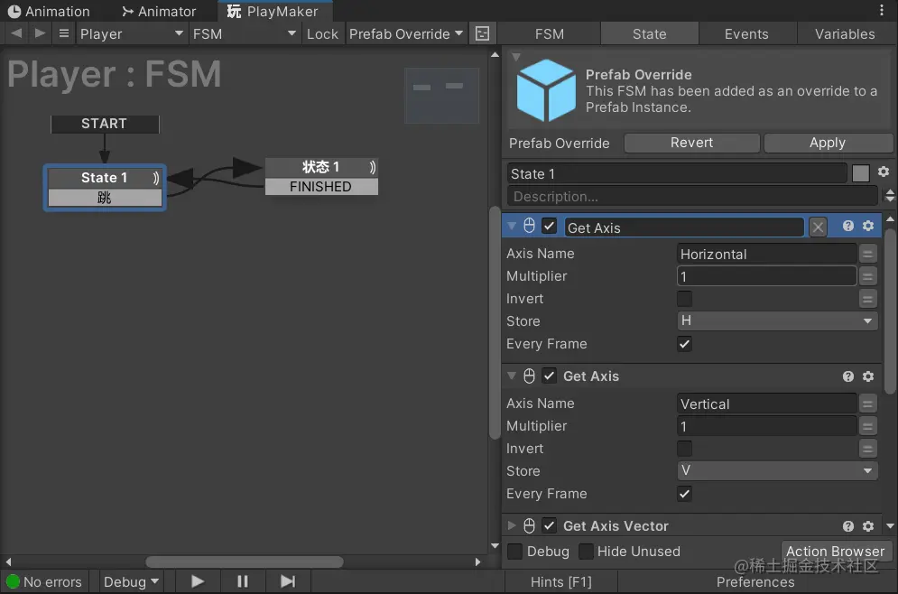Viewport: 898px width, 594px height.
Task: Click the Revert prefab override button
Action: [x=692, y=143]
